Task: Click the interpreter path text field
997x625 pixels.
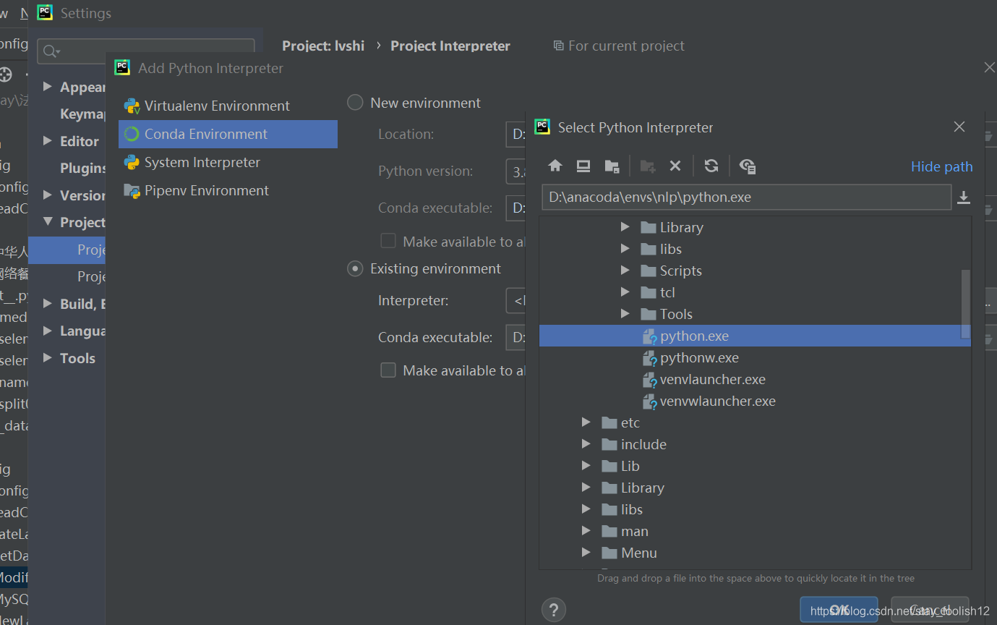Action: [746, 197]
